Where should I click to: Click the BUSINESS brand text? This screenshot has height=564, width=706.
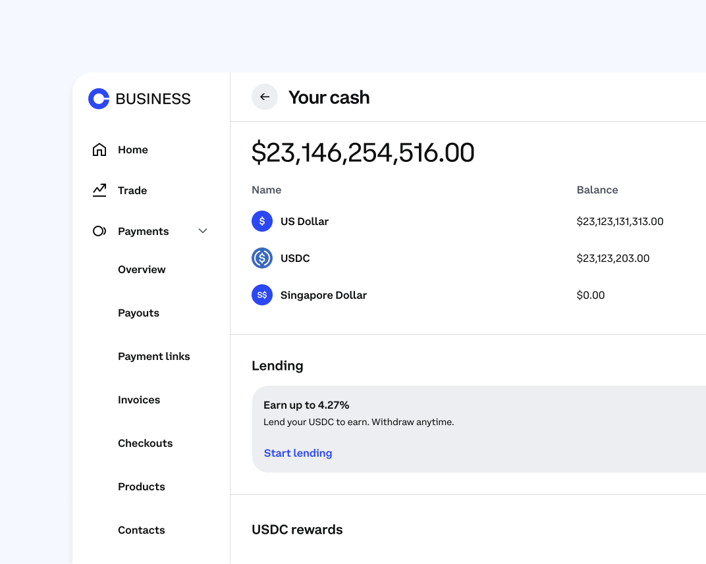(153, 99)
